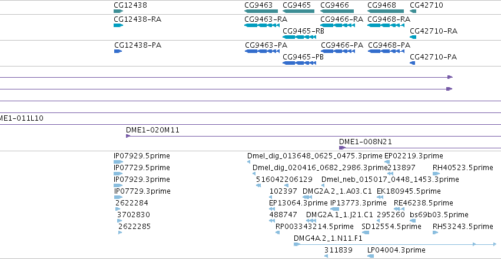This screenshot has width=501, height=259.
Task: Click the CG9466-RA transcript label
Action: tap(341, 19)
